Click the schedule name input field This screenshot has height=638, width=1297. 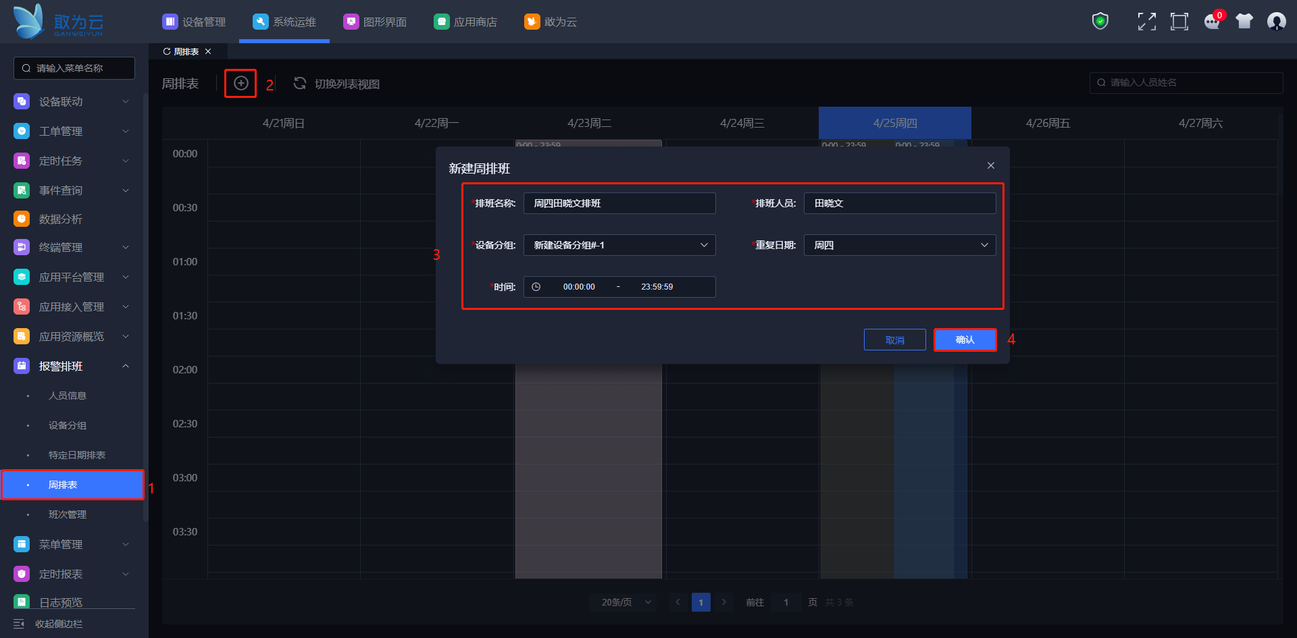[619, 203]
